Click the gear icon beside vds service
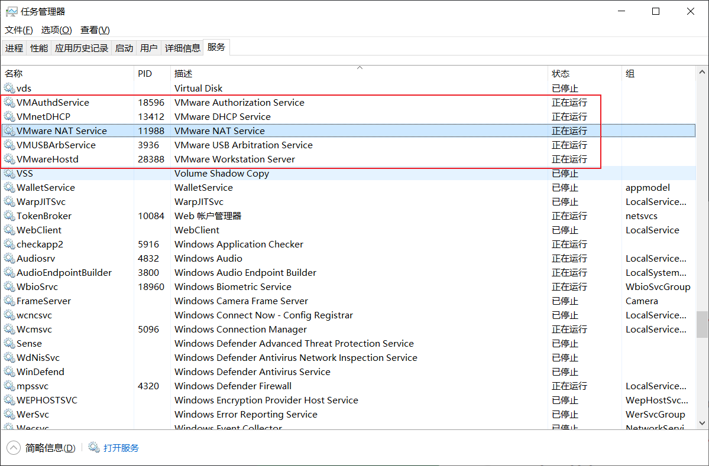The image size is (709, 466). 9,88
